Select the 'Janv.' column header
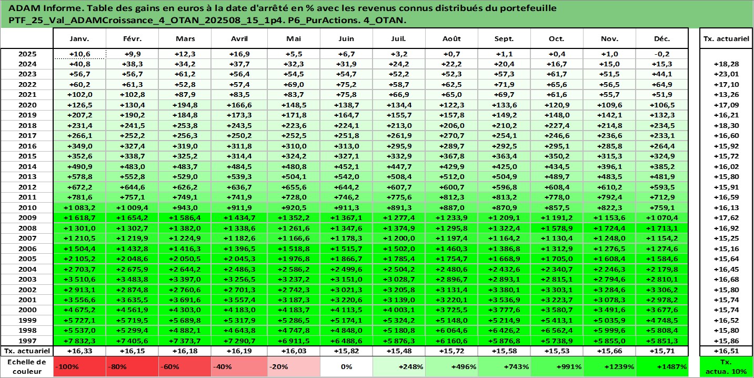 coord(80,39)
